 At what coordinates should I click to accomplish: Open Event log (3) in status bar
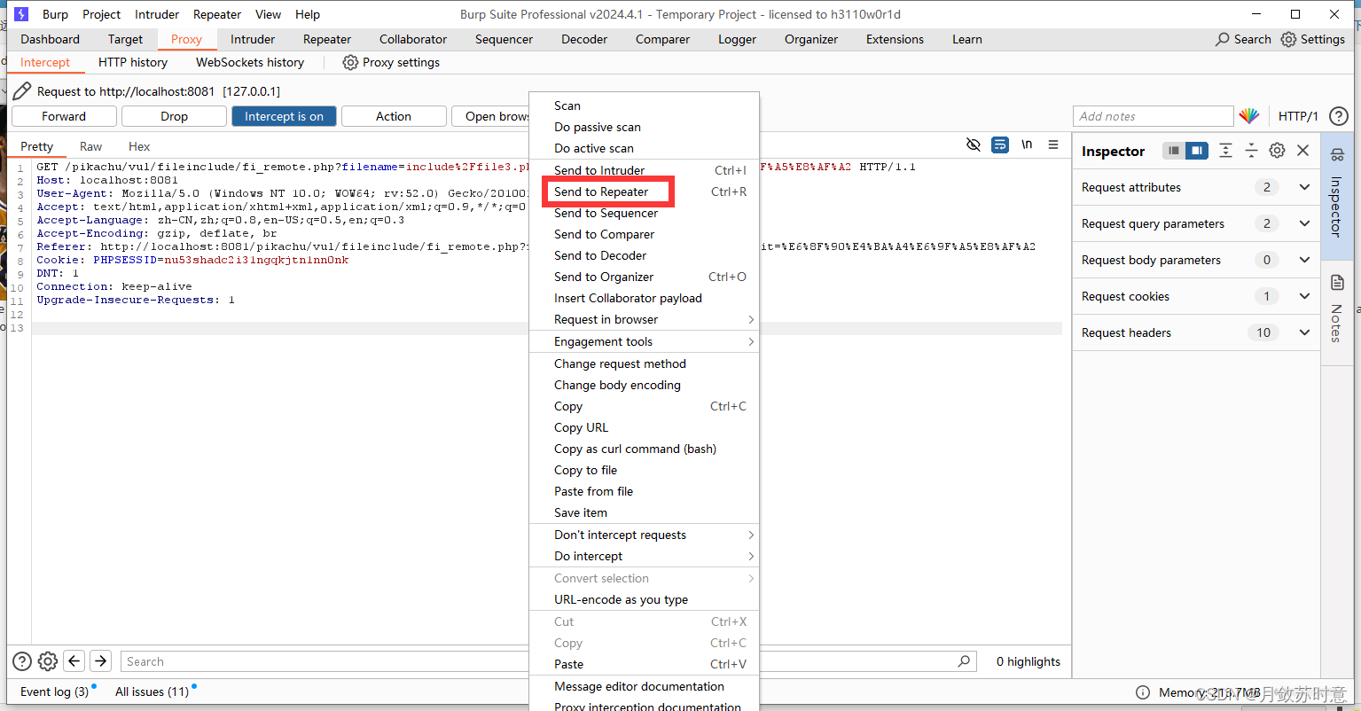(54, 691)
